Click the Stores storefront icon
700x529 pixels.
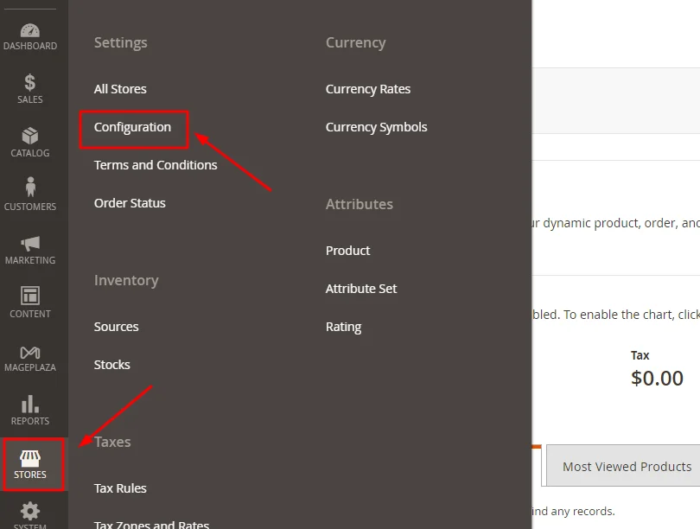pyautogui.click(x=30, y=458)
